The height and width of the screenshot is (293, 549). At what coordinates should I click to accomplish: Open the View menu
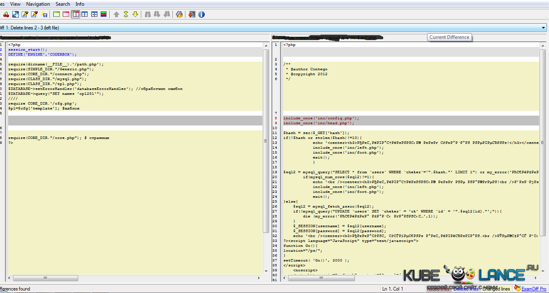tap(15, 4)
